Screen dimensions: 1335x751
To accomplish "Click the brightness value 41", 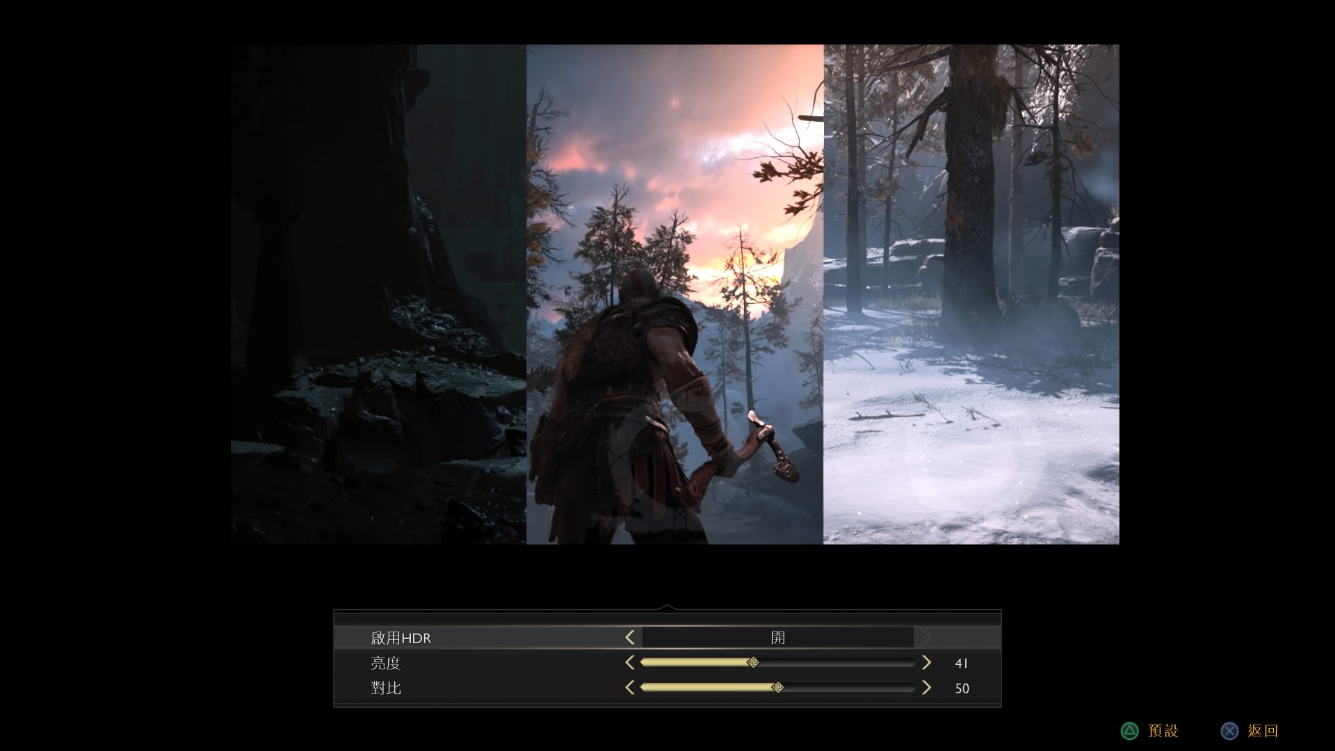I will tap(962, 663).
